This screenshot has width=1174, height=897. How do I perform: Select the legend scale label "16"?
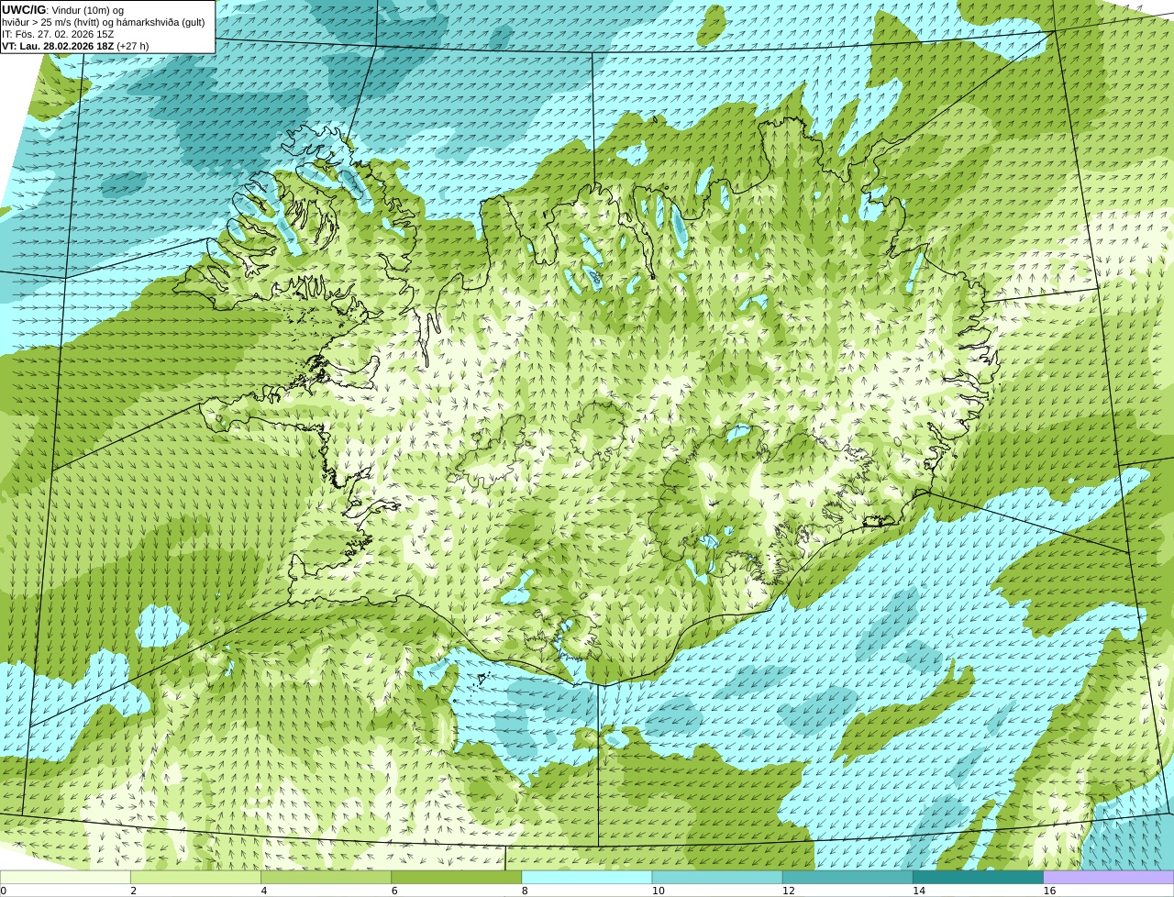(x=1049, y=891)
